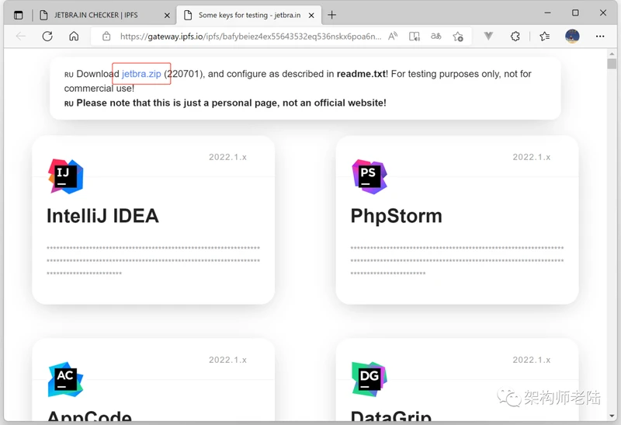Open the tab actions menu icon
The width and height of the screenshot is (621, 425).
click(x=18, y=15)
